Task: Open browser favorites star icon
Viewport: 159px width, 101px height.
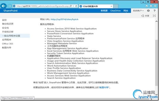Action: [151, 6]
